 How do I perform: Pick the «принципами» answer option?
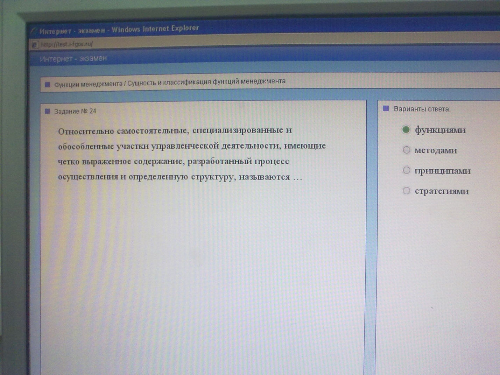pyautogui.click(x=406, y=170)
